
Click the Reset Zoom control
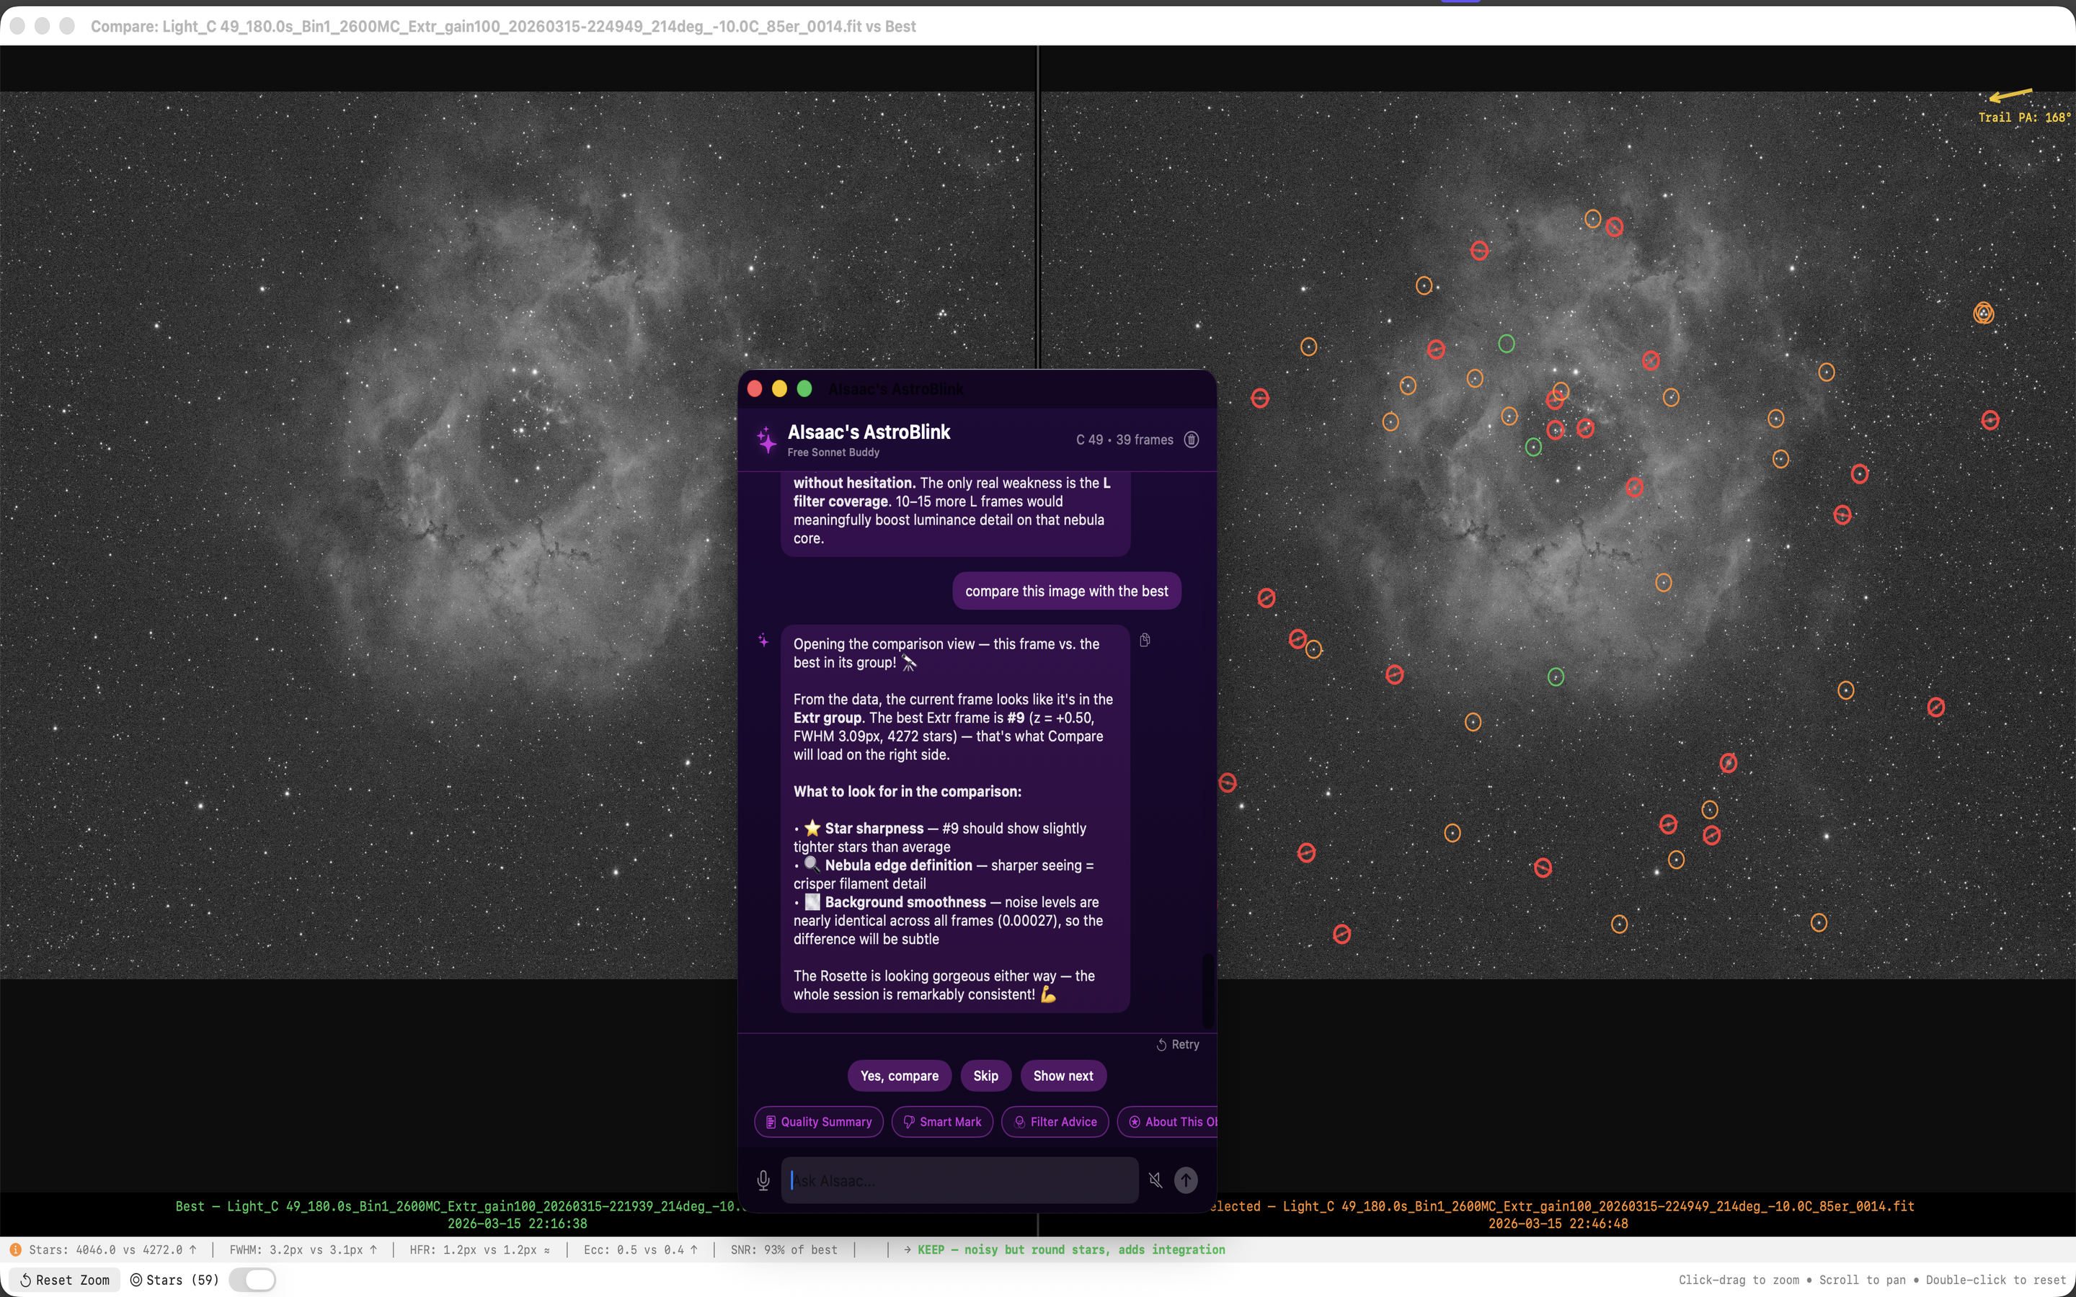pos(64,1279)
